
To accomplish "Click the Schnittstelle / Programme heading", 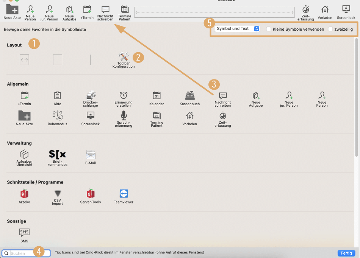I will (35, 182).
